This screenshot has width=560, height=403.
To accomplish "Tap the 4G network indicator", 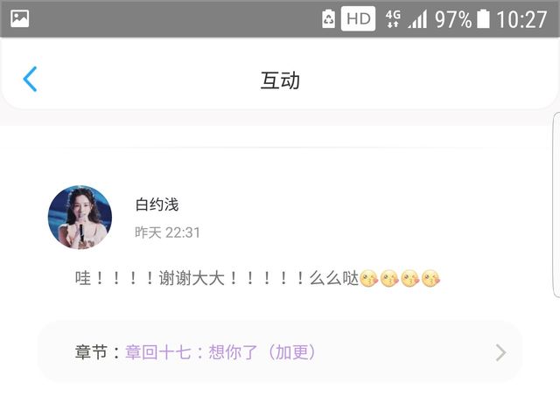I will (393, 18).
